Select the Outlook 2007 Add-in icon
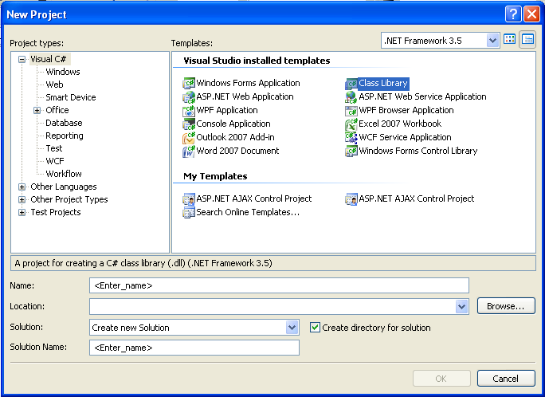 coord(189,138)
